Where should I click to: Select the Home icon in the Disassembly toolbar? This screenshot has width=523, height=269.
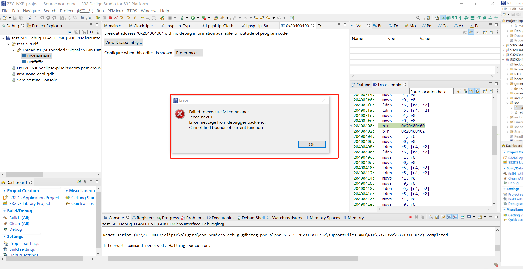pos(465,91)
